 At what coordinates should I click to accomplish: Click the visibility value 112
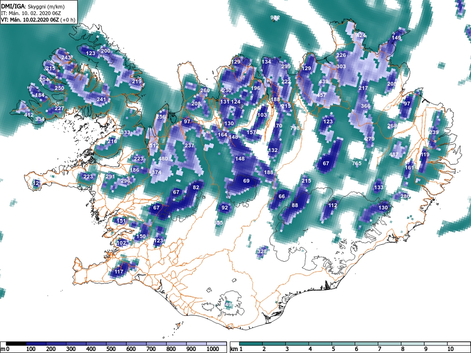(x=333, y=205)
